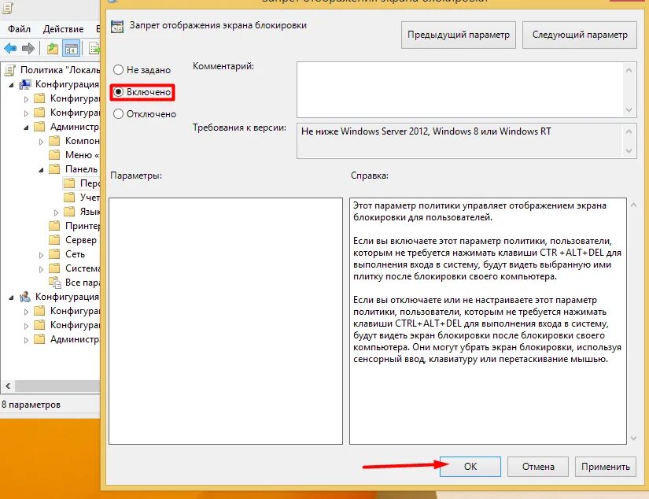The image size is (649, 499).
Task: Expand the Система folder arrow
Action: [41, 269]
